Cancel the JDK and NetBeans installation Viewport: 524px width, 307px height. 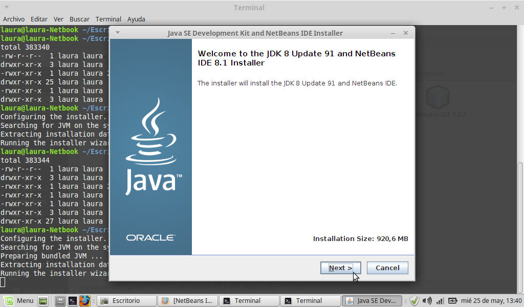(x=387, y=268)
